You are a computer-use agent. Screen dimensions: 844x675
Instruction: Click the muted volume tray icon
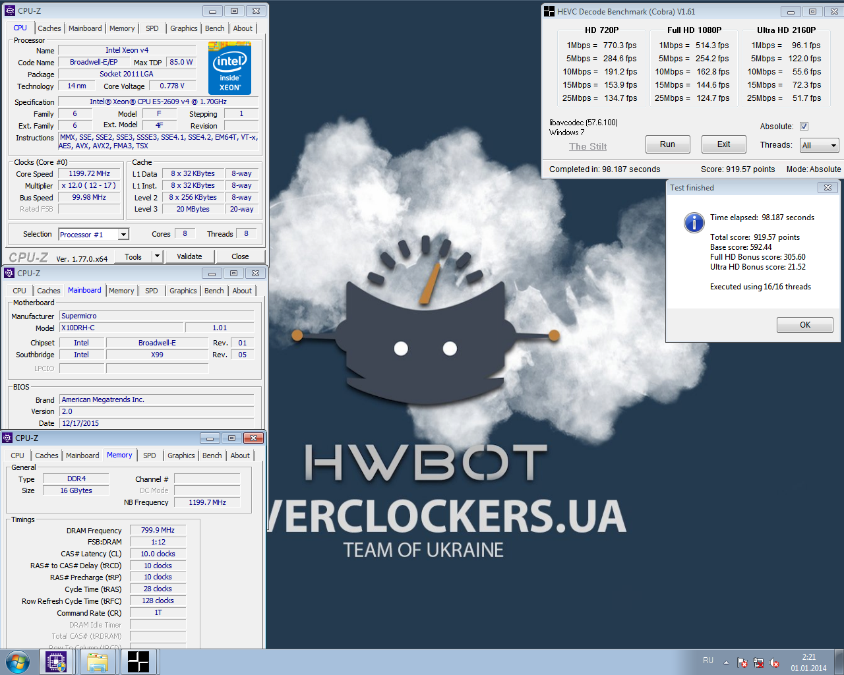pos(774,662)
